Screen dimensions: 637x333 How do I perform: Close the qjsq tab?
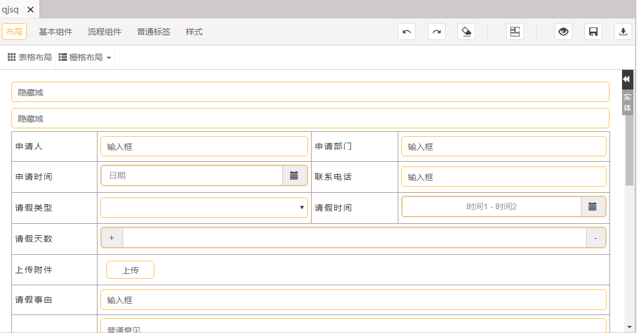tap(31, 10)
